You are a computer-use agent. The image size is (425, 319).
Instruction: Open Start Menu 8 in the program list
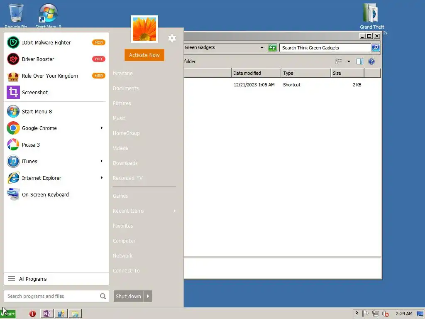(56, 111)
